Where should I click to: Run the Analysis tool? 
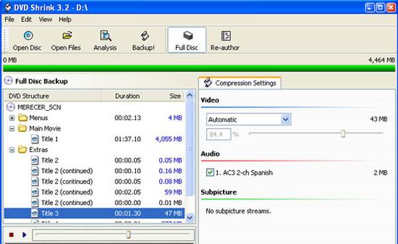click(105, 40)
